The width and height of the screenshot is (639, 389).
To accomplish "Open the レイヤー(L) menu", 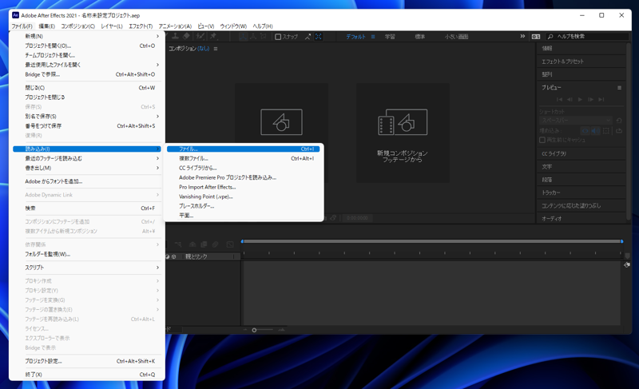I will [x=112, y=26].
